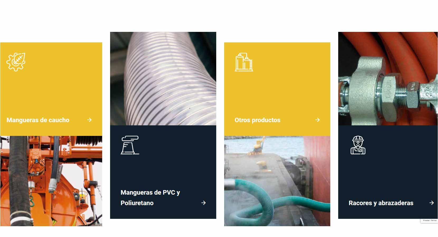Click the green hose on dock photo
This screenshot has height=237, width=438.
click(277, 181)
